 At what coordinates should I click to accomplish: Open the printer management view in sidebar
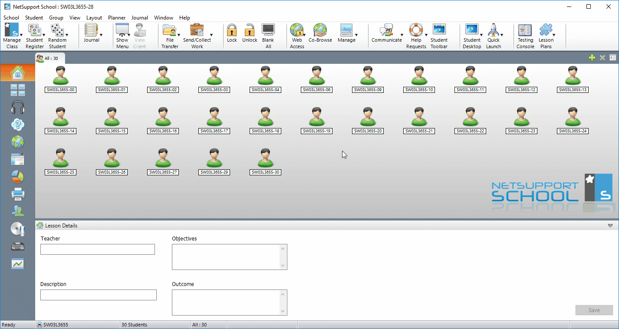(18, 194)
